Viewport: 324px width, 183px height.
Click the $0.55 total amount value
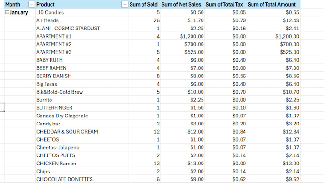(x=293, y=12)
